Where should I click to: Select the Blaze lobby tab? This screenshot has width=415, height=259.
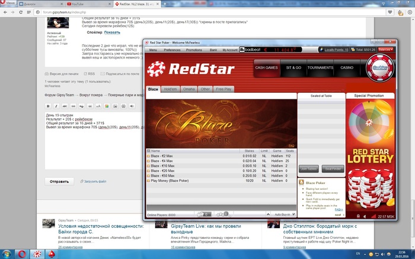click(153, 89)
